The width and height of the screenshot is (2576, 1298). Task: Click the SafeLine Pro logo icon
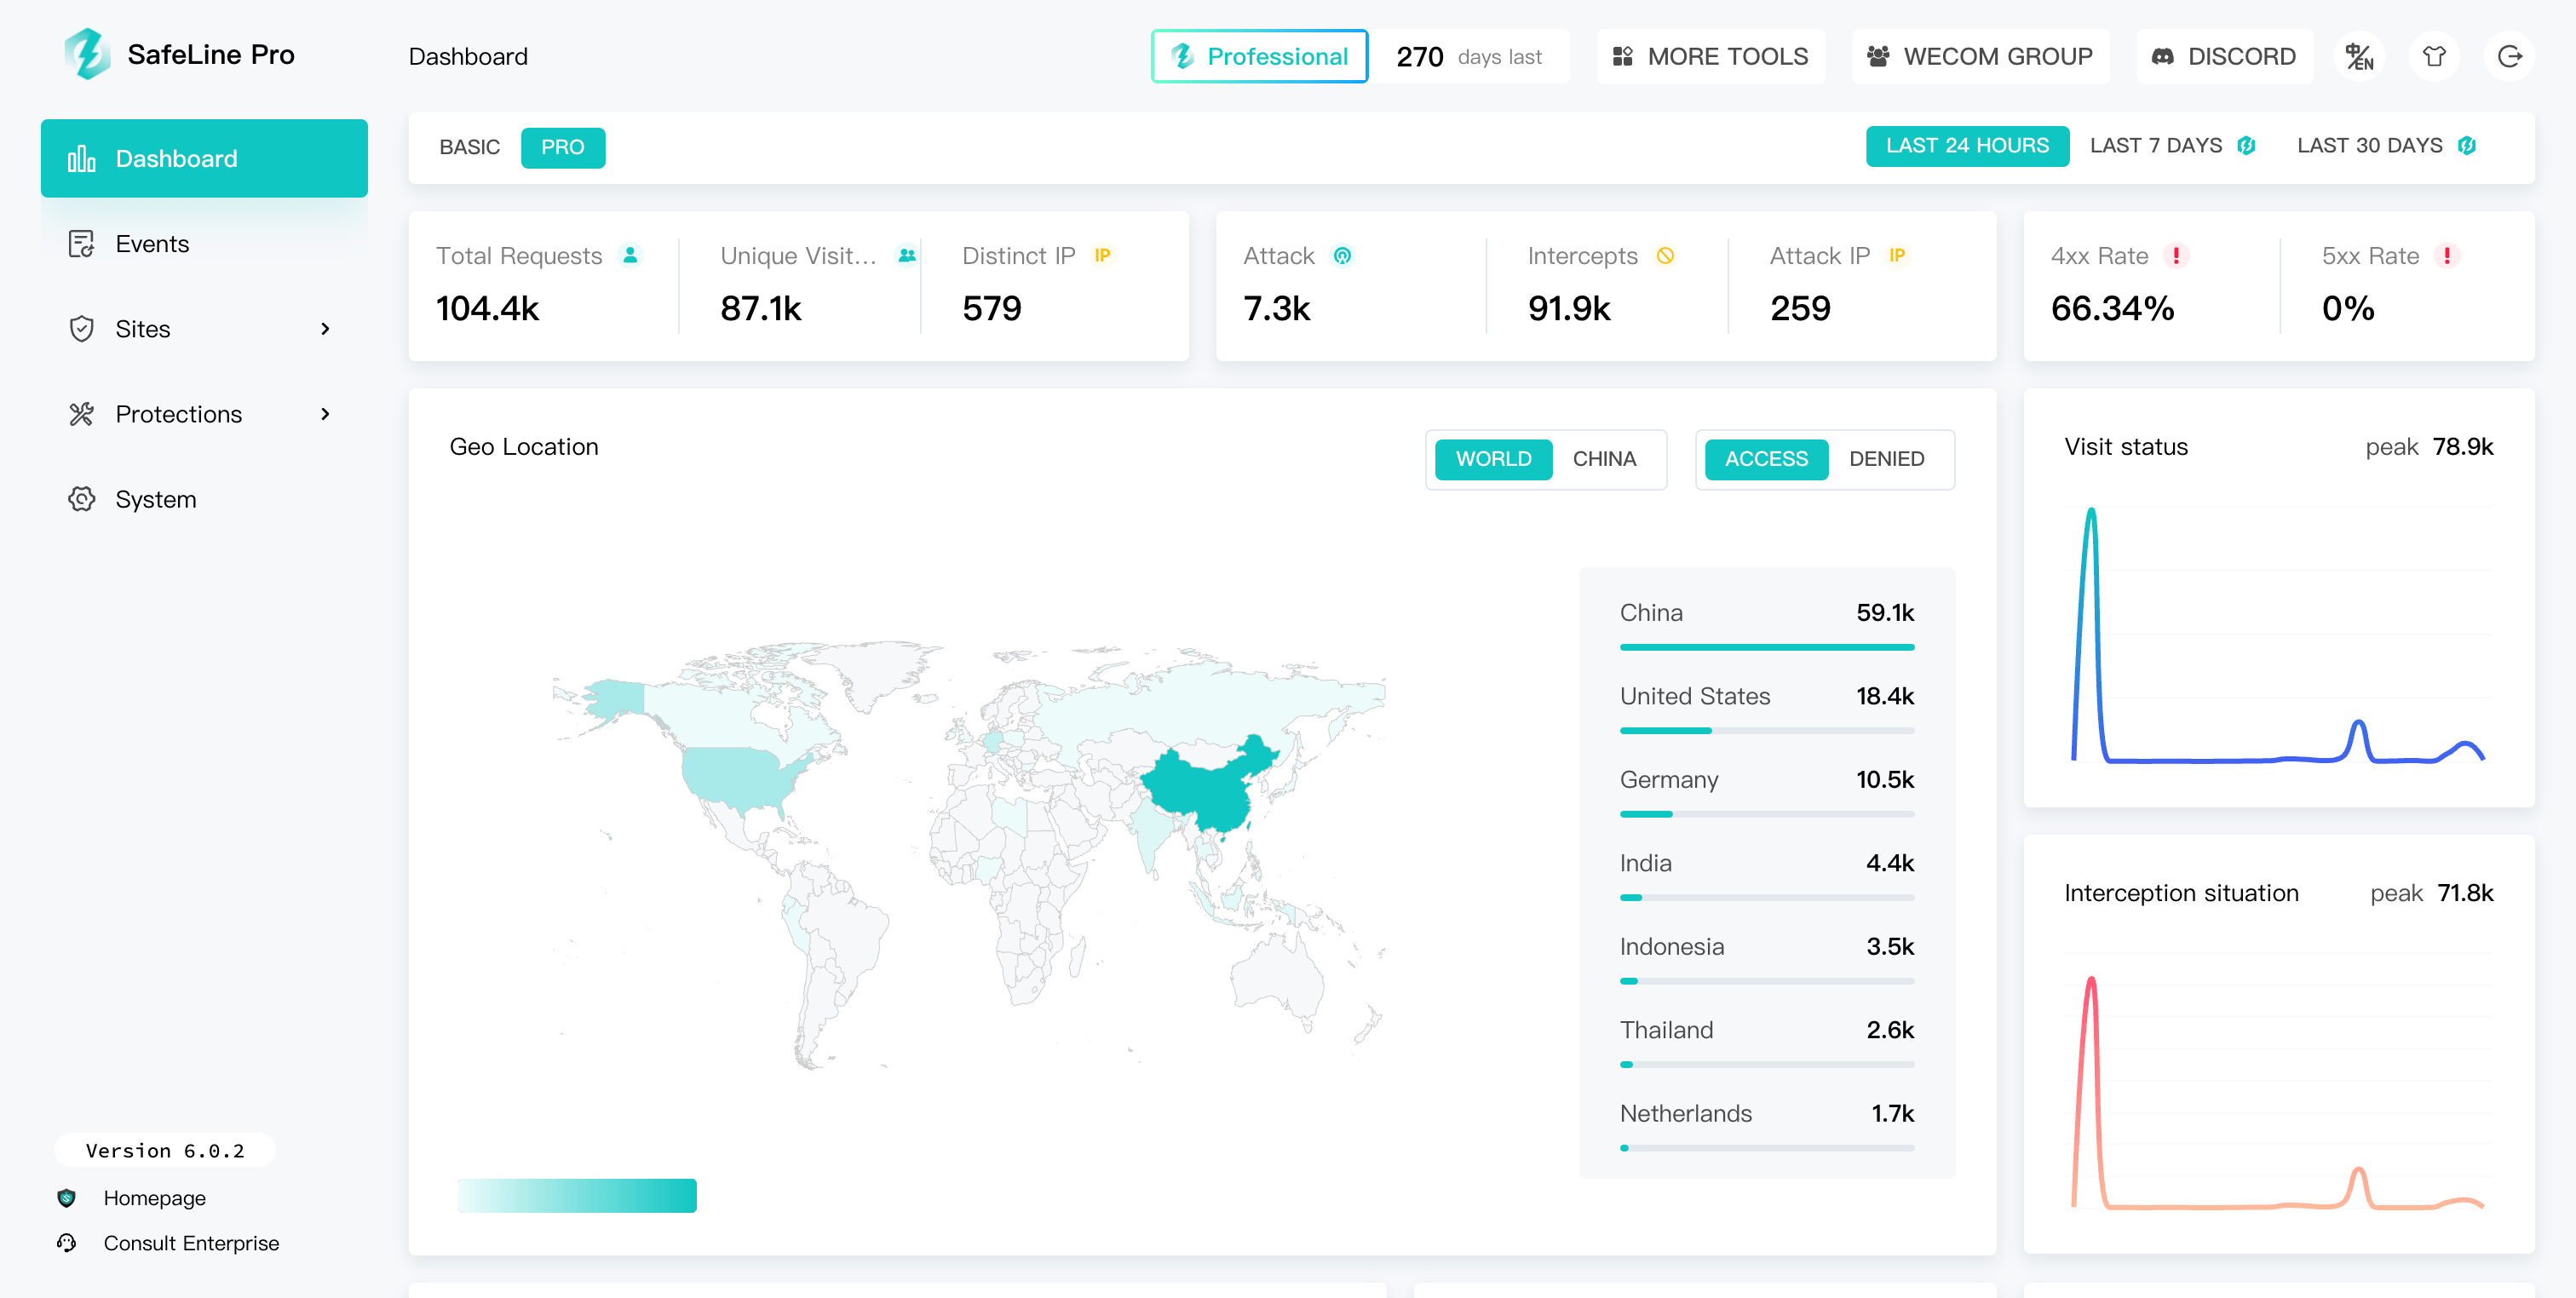point(87,54)
